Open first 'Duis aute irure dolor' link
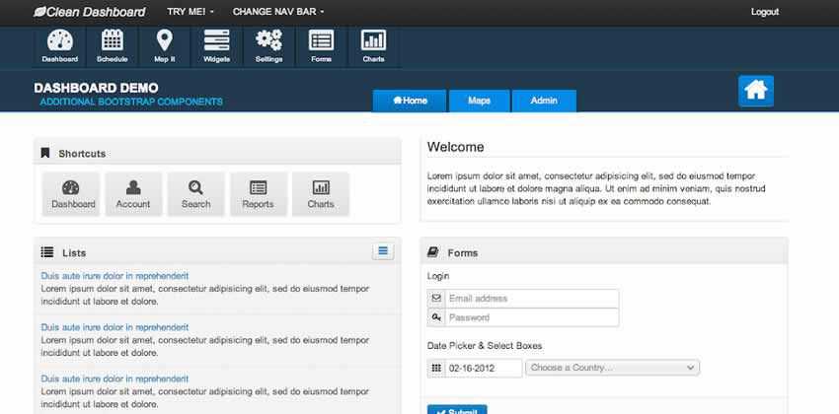 [114, 276]
